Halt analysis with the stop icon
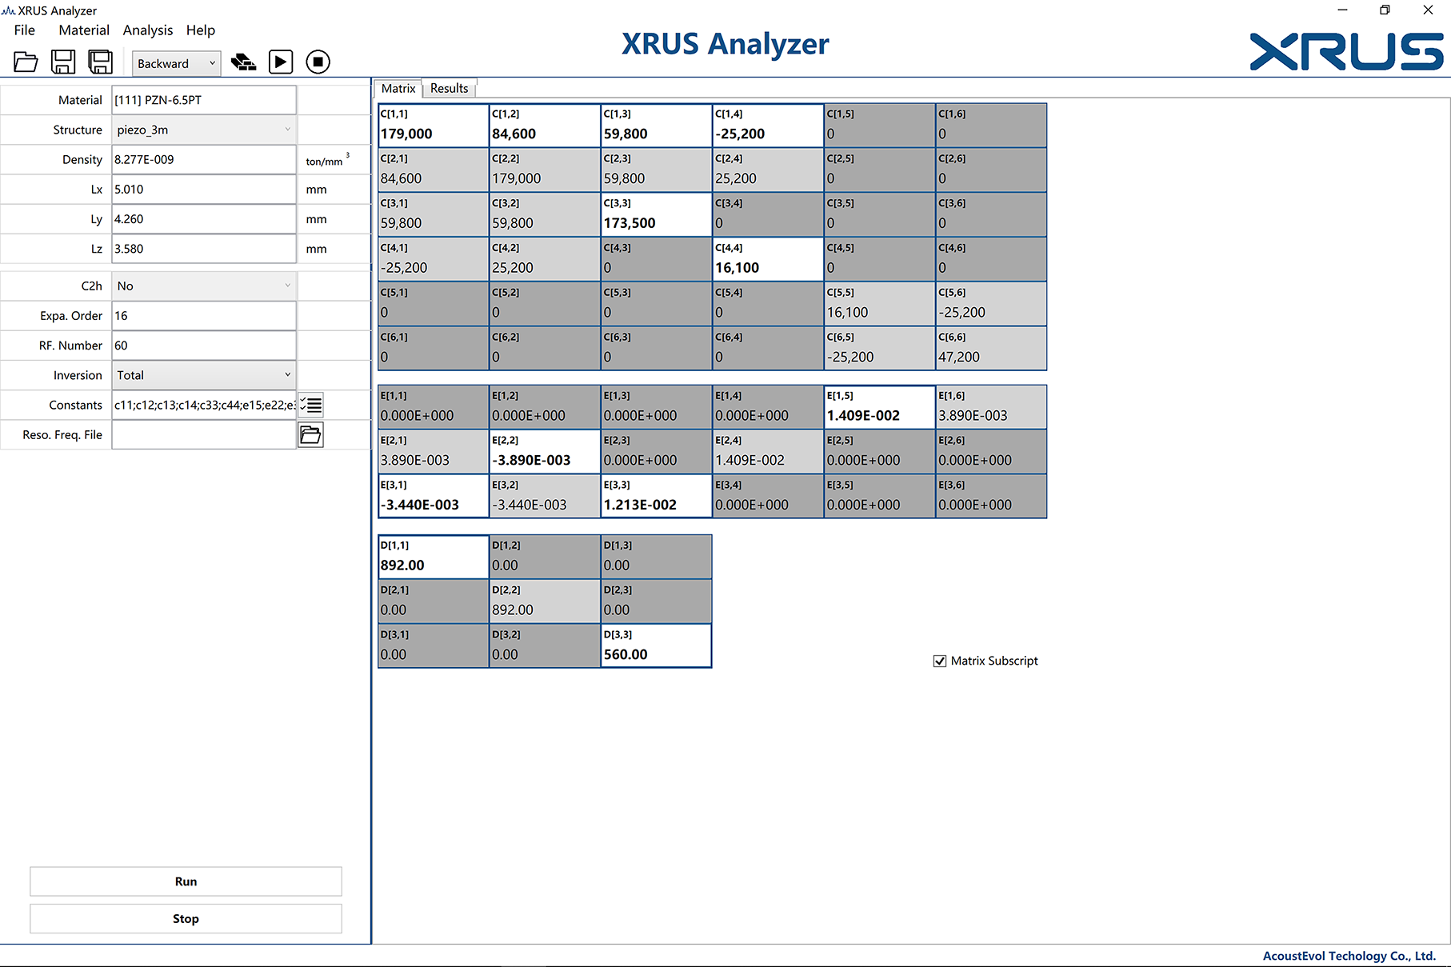1451x967 pixels. click(318, 62)
